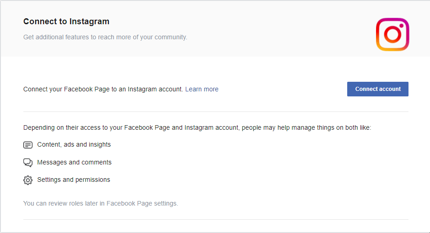Click the speech bubbles messages icon
The image size is (430, 233).
point(28,163)
